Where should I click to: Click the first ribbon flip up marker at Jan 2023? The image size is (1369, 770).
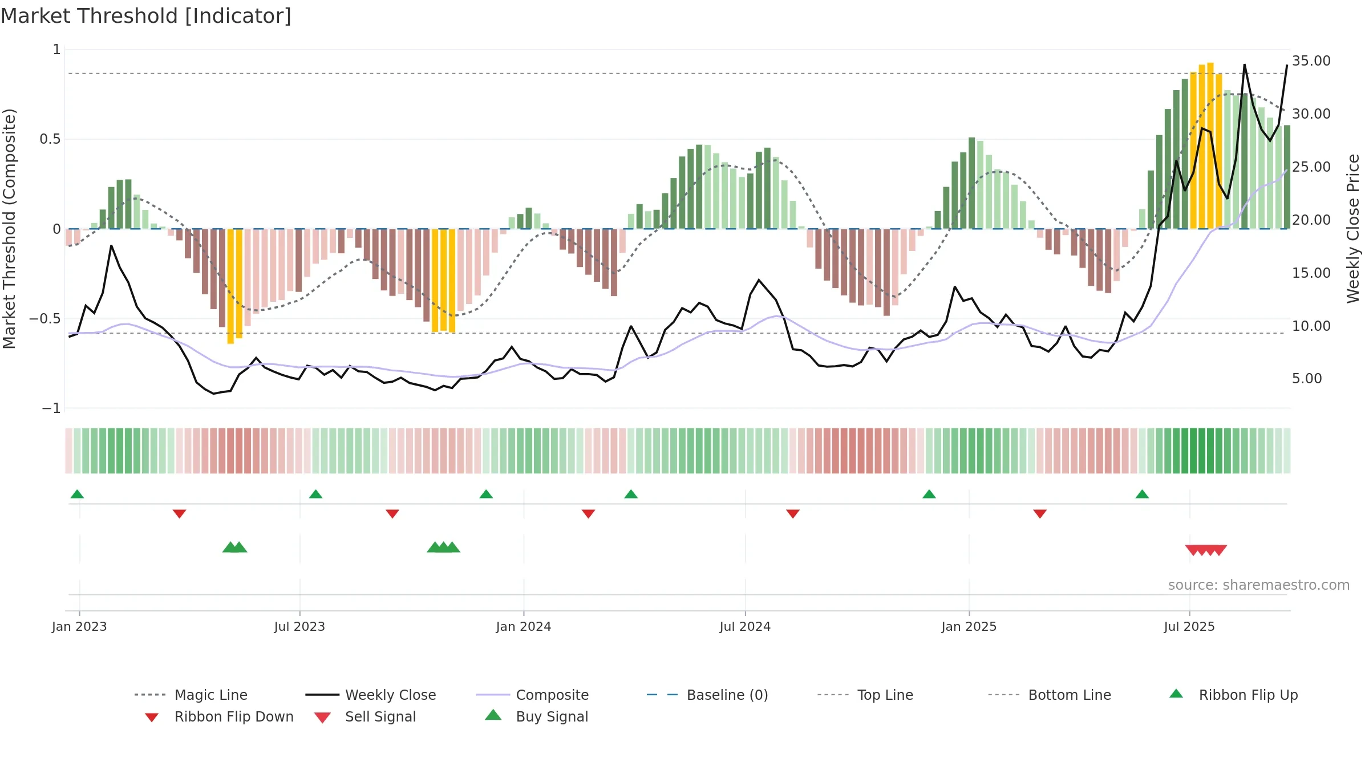click(x=77, y=494)
